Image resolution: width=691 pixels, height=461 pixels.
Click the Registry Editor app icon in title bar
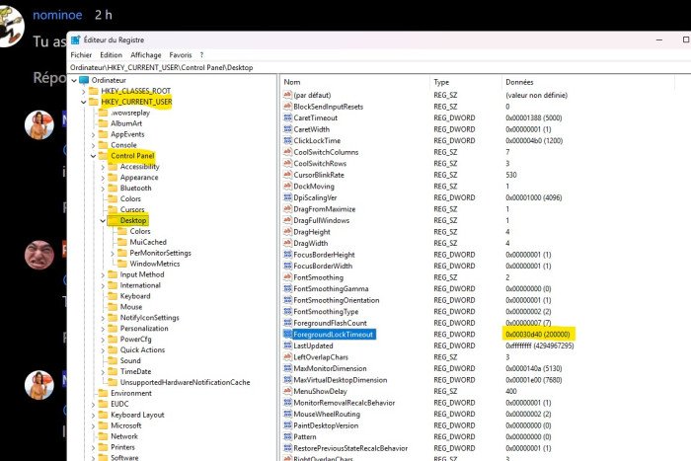[75, 40]
